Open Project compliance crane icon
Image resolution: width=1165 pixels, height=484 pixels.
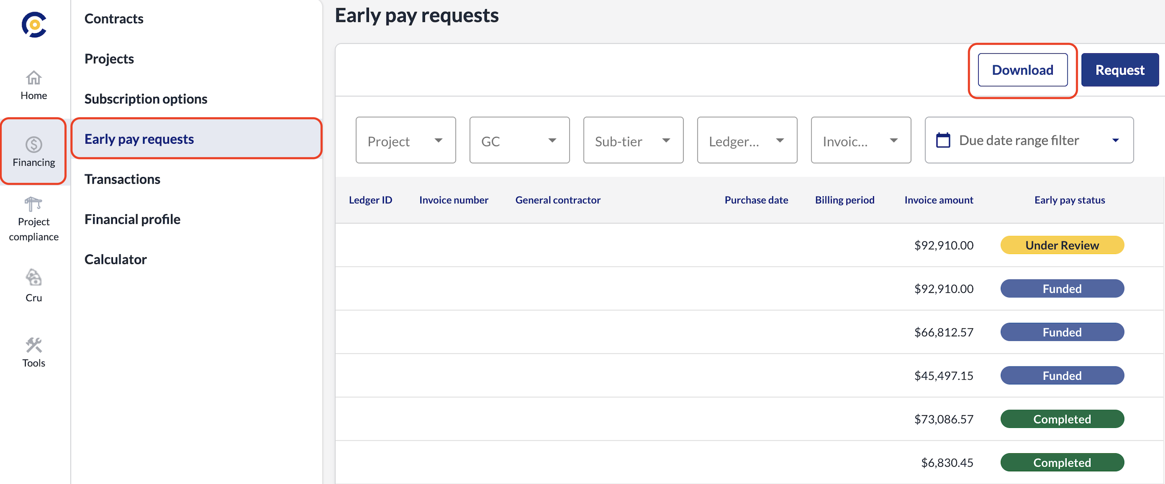coord(34,204)
